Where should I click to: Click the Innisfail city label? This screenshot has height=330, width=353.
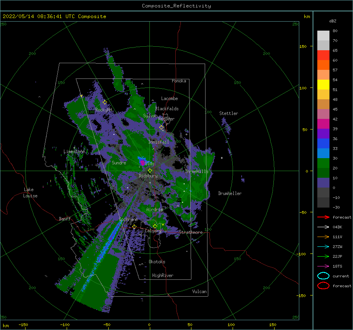(x=158, y=142)
